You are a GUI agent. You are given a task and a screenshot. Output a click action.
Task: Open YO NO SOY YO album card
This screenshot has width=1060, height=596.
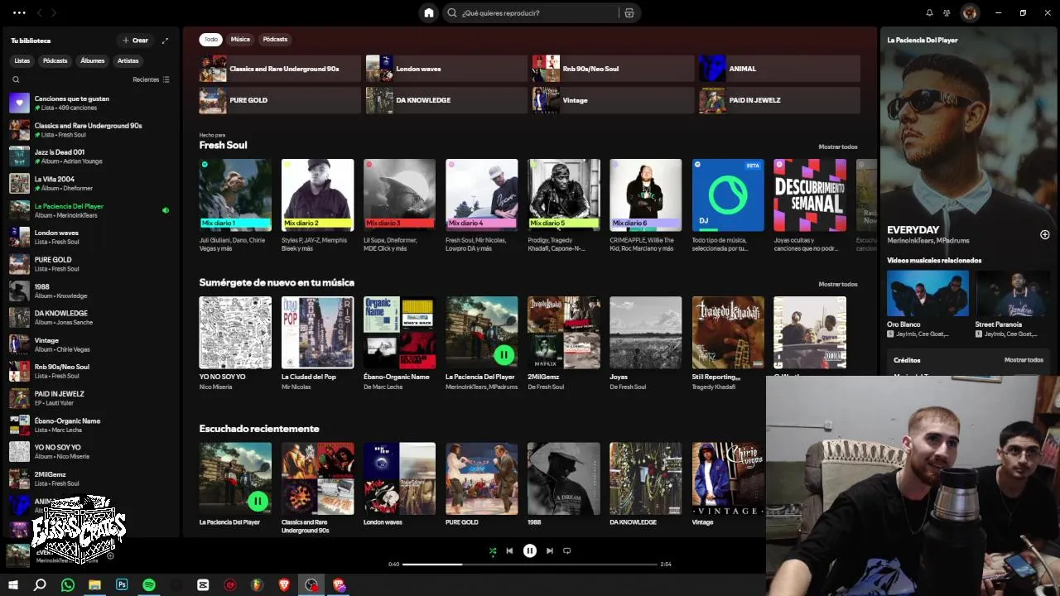pos(235,343)
